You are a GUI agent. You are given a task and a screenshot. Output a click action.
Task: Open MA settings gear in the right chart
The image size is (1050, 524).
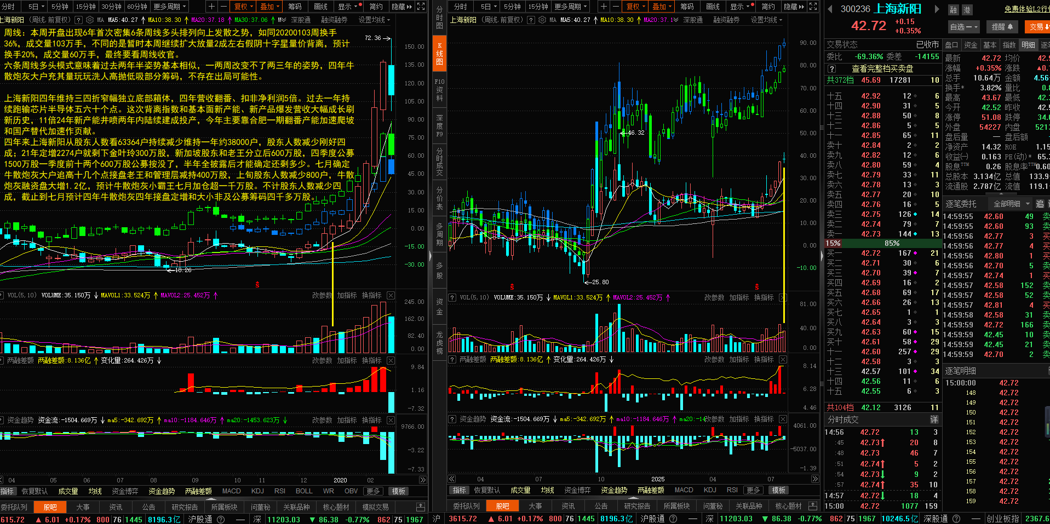click(542, 20)
